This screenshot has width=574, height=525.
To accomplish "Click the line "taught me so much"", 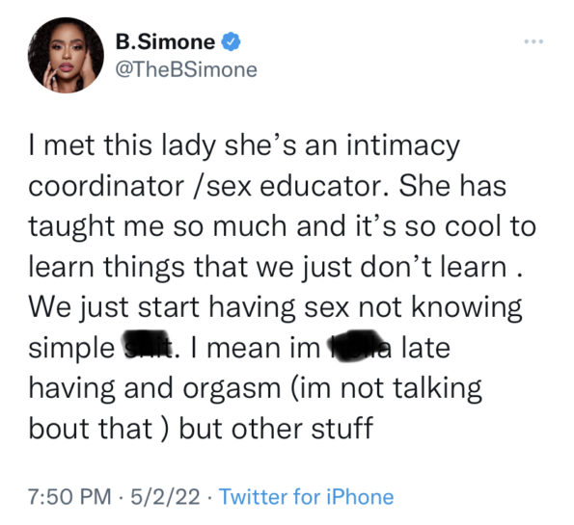I will click(157, 226).
